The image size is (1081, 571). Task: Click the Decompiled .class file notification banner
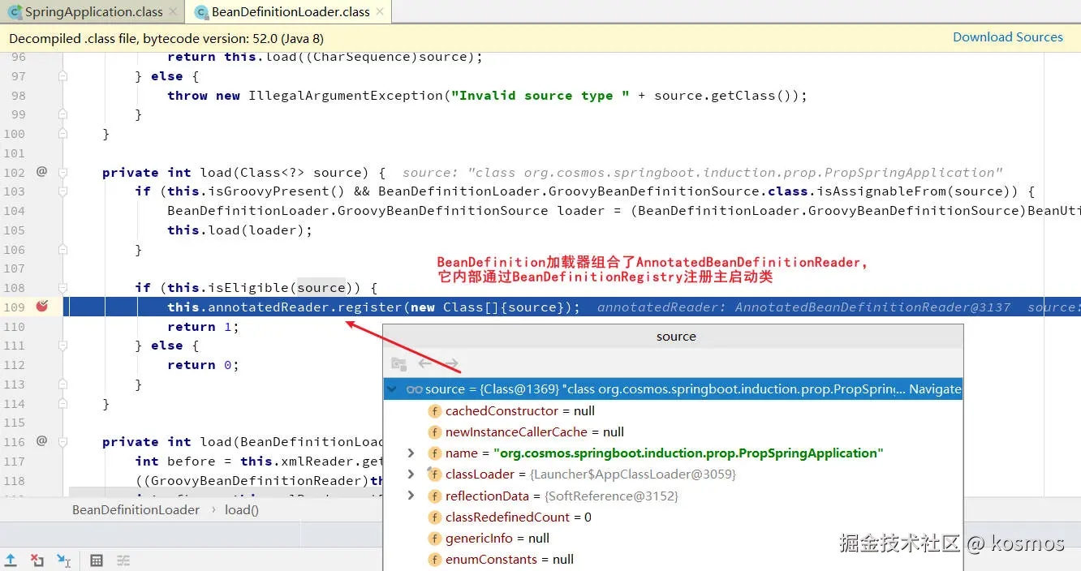pyautogui.click(x=540, y=38)
